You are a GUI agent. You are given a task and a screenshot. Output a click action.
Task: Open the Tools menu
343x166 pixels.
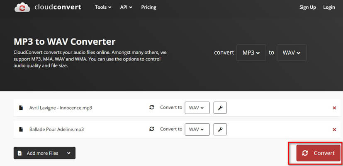tap(103, 7)
